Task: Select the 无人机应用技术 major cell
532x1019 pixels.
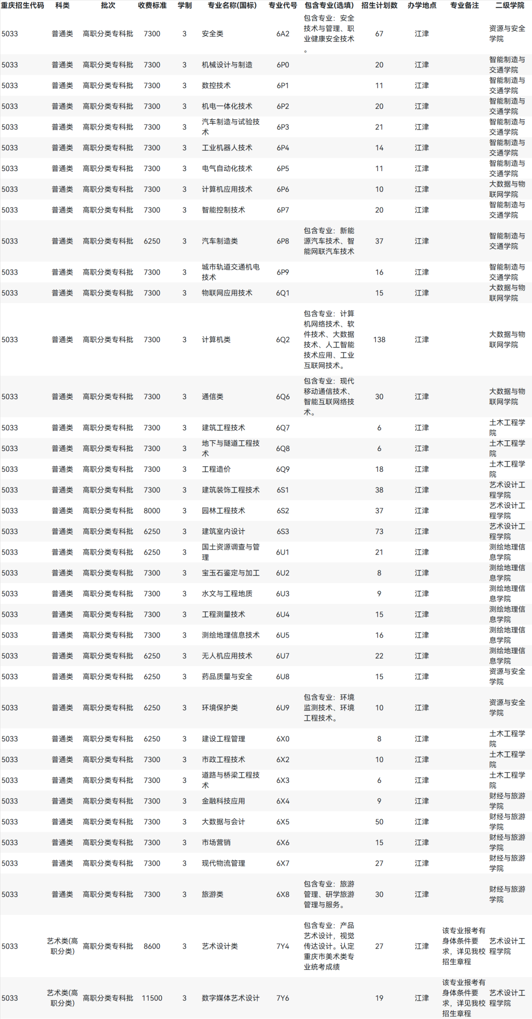Action: 227,656
